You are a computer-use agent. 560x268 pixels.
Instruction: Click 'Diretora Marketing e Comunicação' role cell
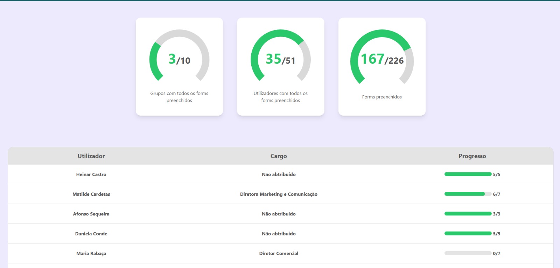click(x=279, y=194)
